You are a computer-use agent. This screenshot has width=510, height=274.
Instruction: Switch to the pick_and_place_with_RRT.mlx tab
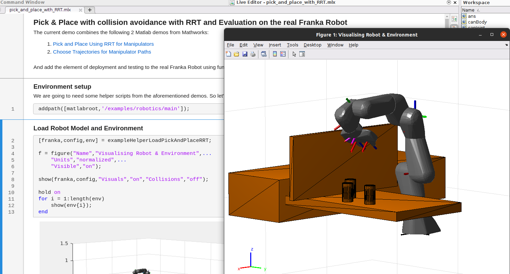coord(41,10)
